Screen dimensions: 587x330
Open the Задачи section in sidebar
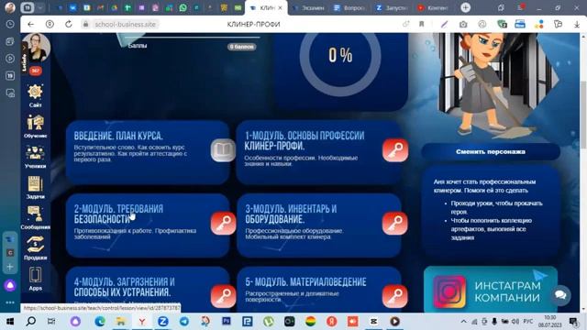click(x=35, y=187)
